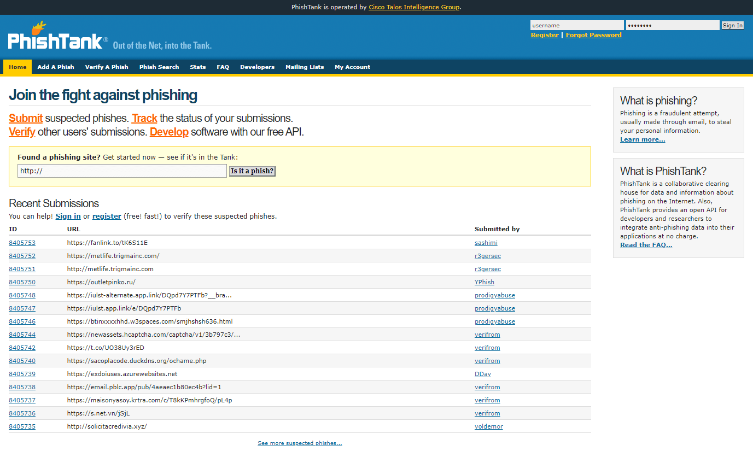Open My Account page

(x=353, y=67)
